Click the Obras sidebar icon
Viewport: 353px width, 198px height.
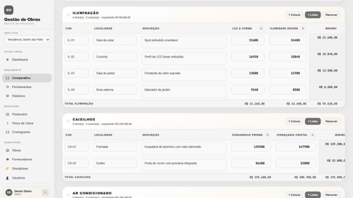click(x=8, y=150)
